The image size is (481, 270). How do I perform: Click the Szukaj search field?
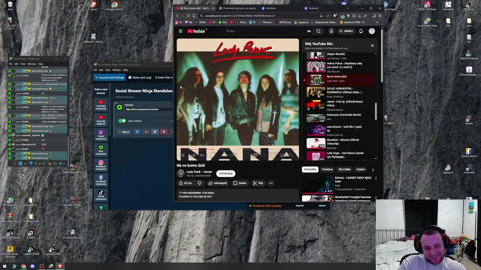(269, 31)
